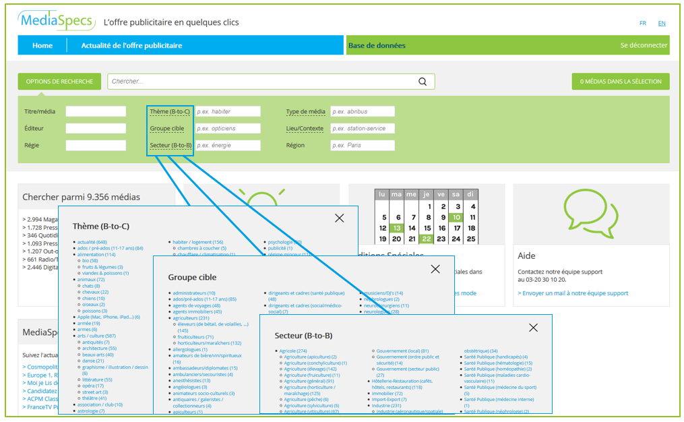This screenshot has height=422, width=684.
Task: Click Se déconnecter link
Action: (643, 46)
